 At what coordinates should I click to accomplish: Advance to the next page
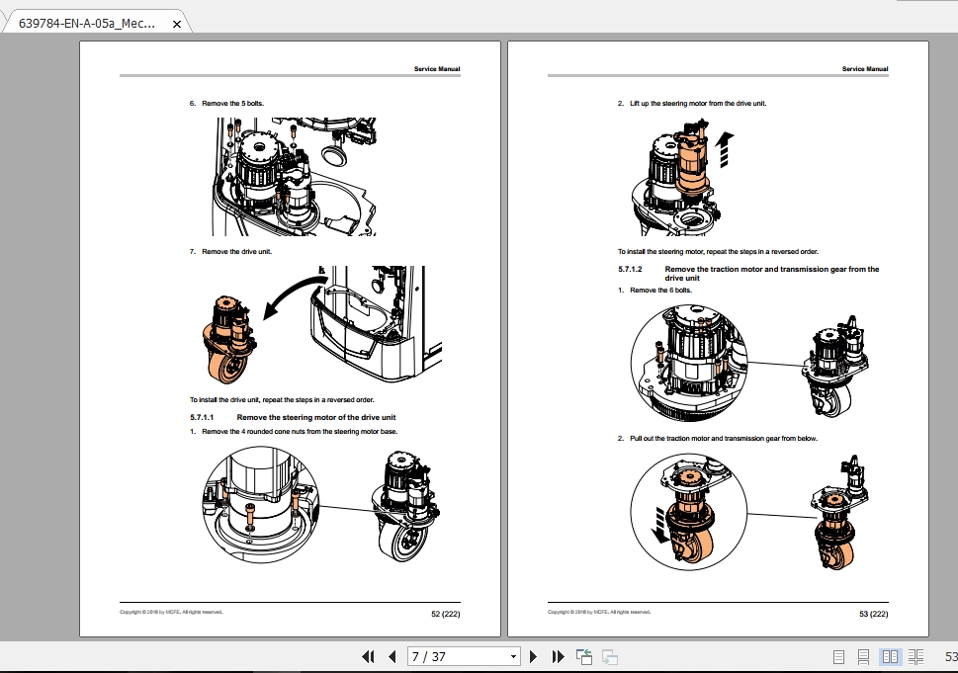[533, 656]
